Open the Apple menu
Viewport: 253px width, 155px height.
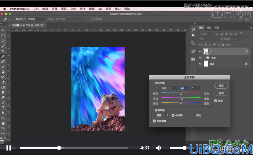(x=5, y=9)
